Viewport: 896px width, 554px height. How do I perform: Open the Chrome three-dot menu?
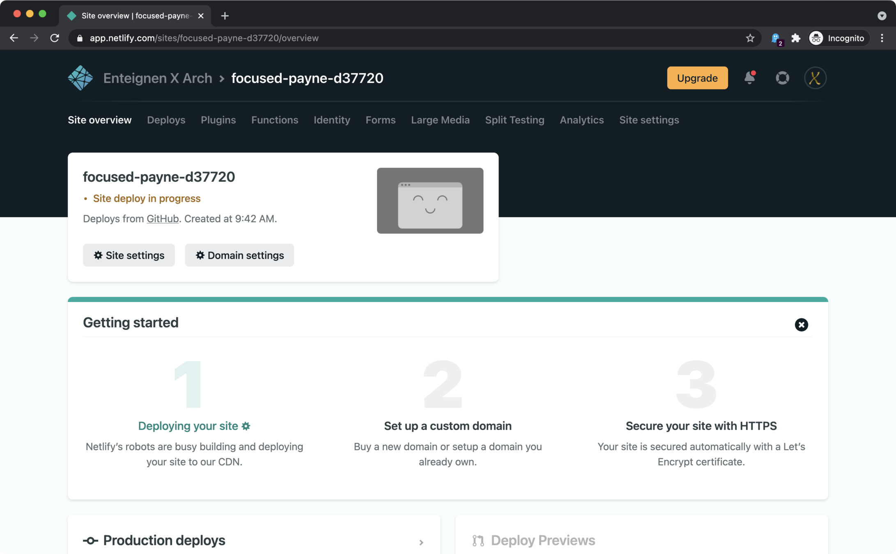(882, 38)
